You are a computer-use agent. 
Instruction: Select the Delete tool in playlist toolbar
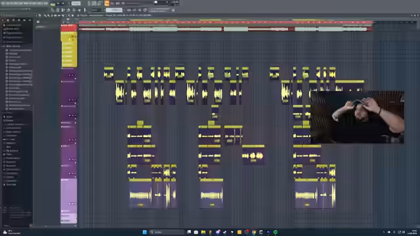52,16
